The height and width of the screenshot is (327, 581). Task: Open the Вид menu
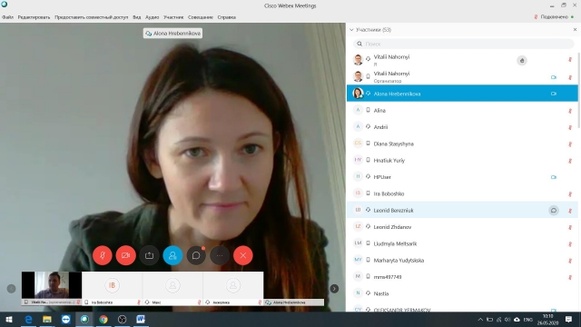pos(137,17)
